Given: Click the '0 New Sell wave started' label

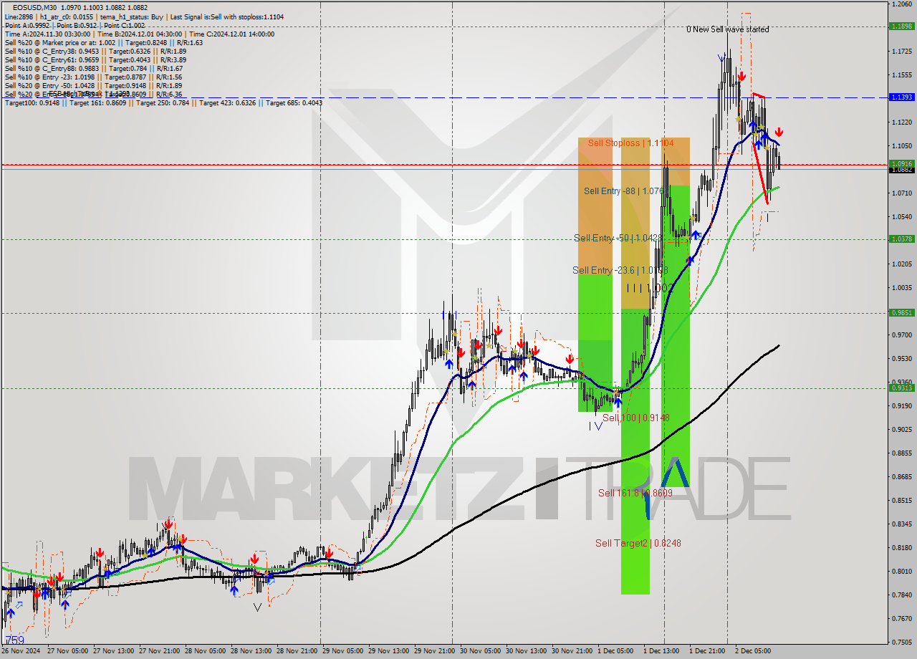Looking at the screenshot, I should click(x=727, y=29).
